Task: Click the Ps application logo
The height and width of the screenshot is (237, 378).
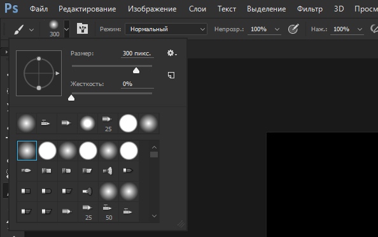Action: click(11, 8)
